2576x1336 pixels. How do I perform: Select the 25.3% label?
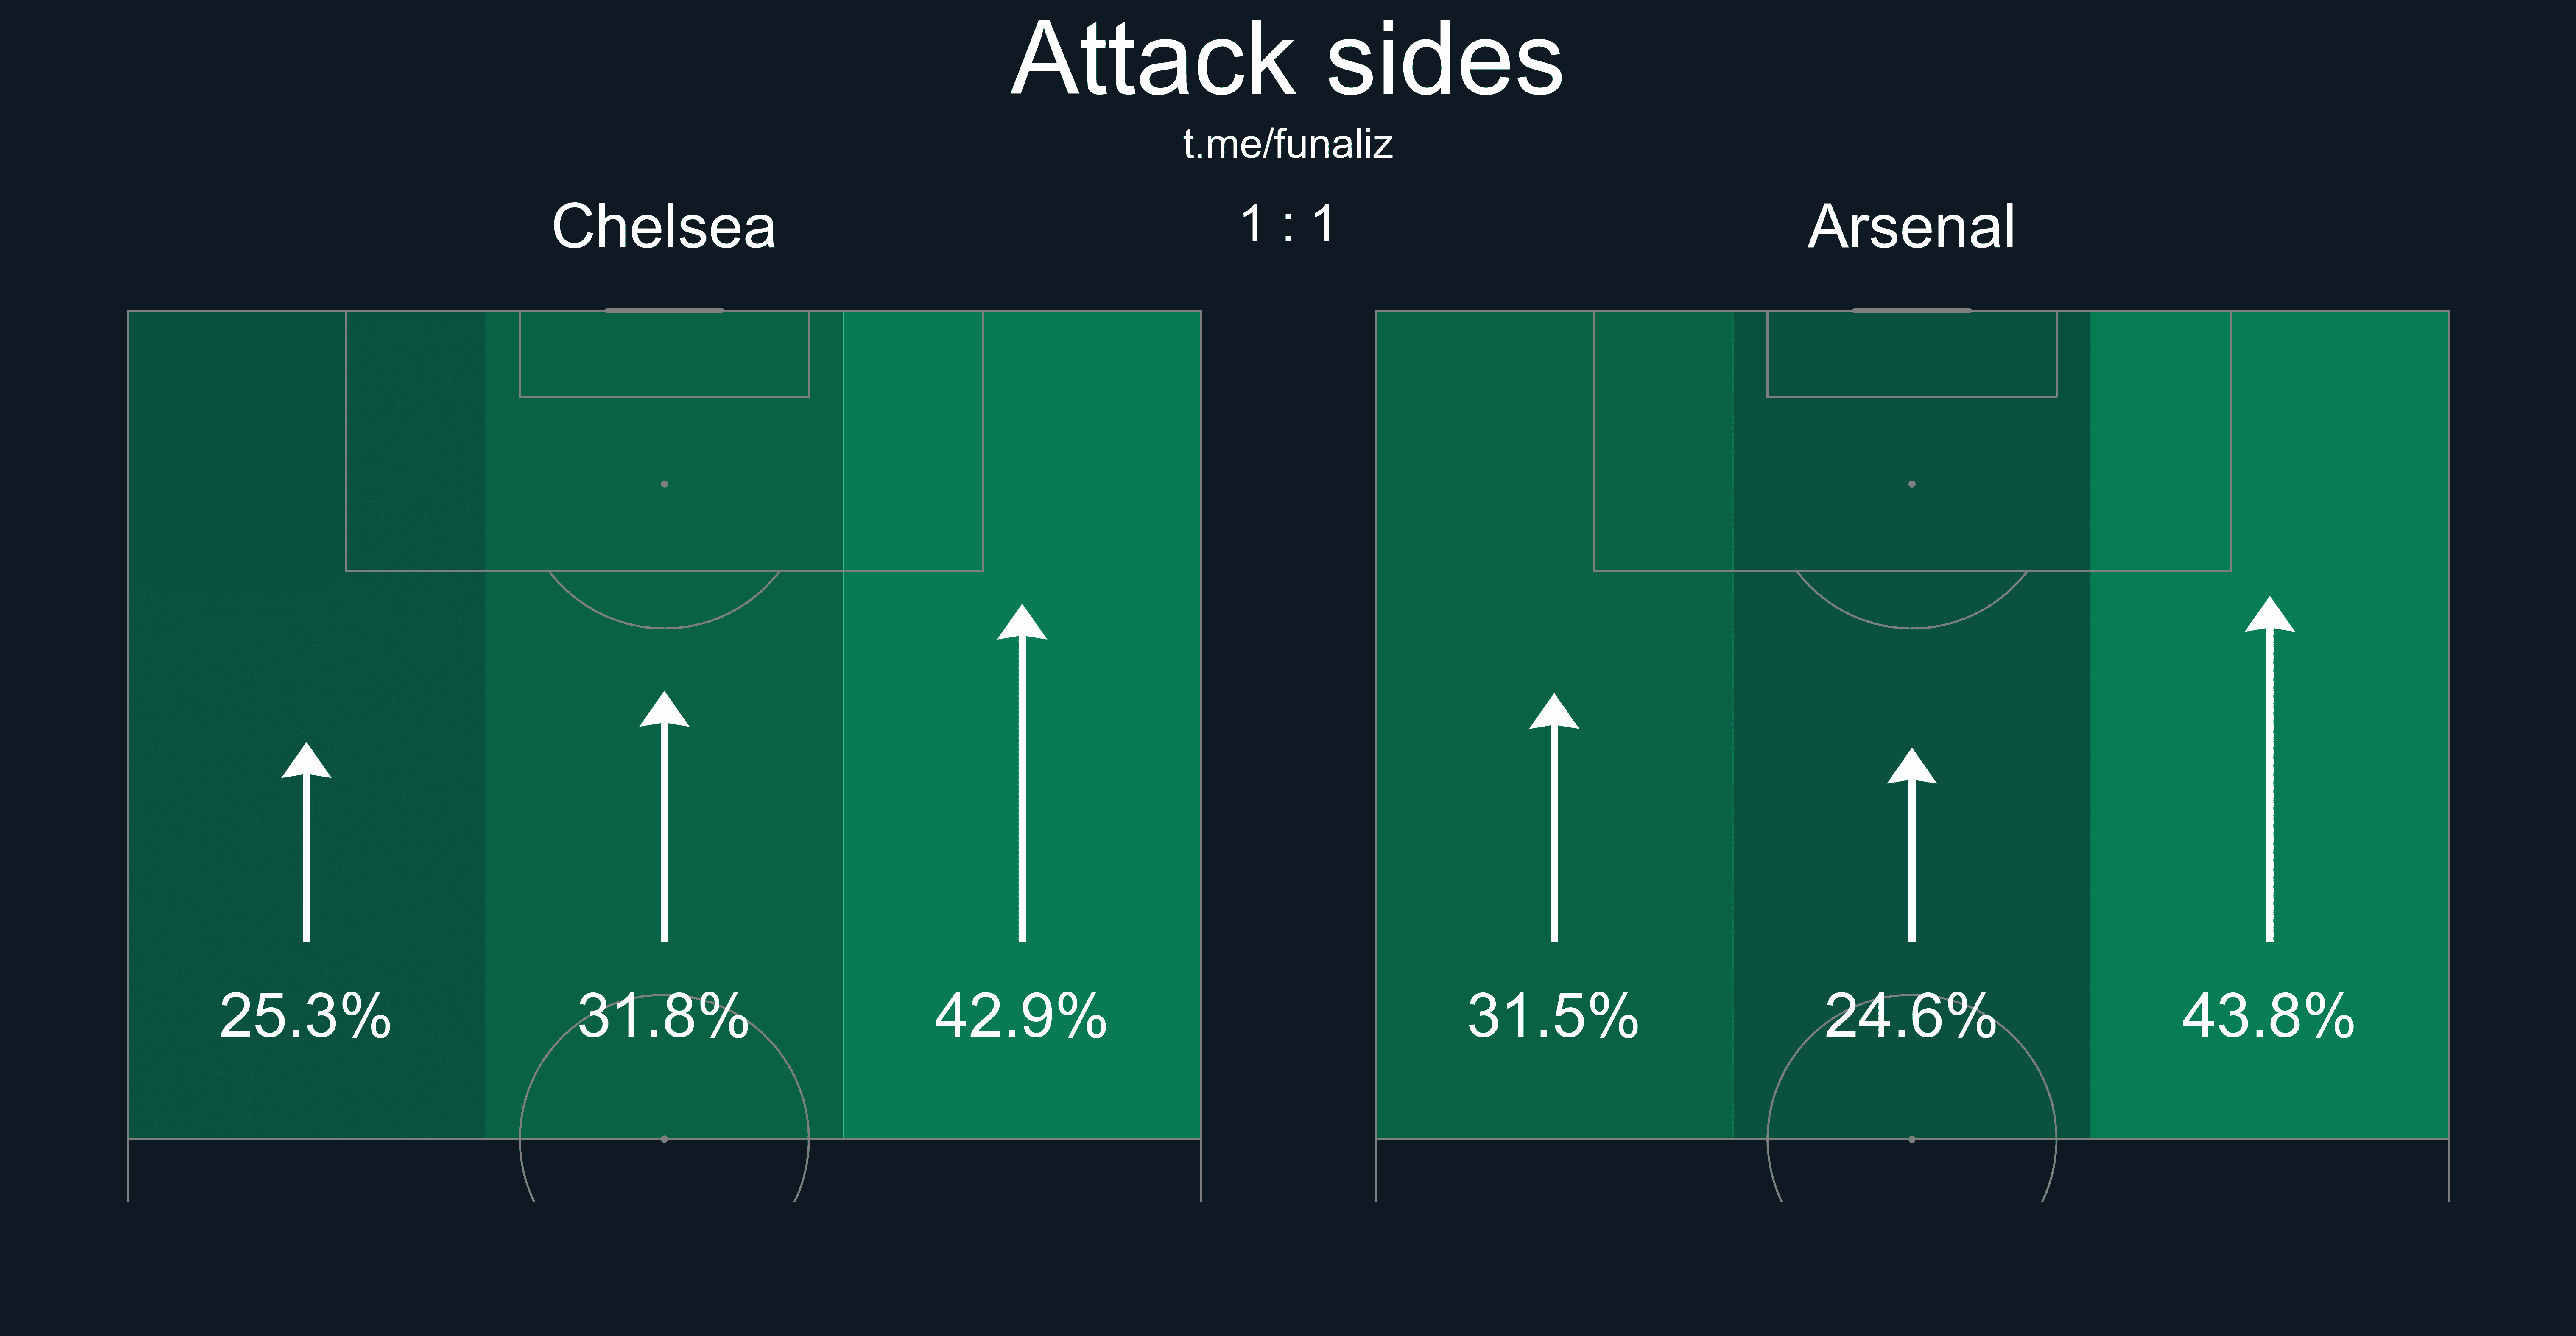point(305,1016)
